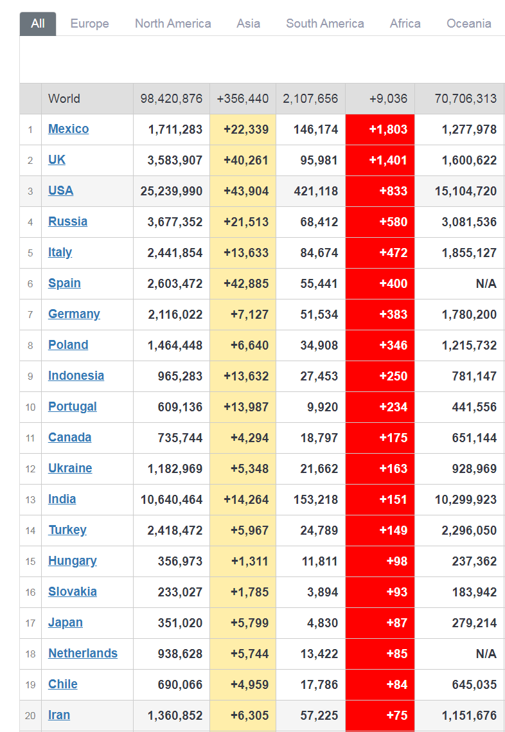Viewport: 505px width, 732px height.
Task: Click the UK country link
Action: pos(57,160)
